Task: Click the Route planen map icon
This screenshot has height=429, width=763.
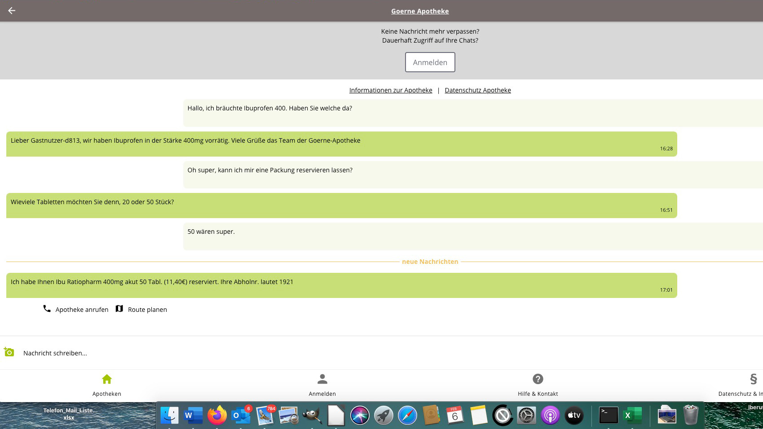Action: pyautogui.click(x=119, y=309)
